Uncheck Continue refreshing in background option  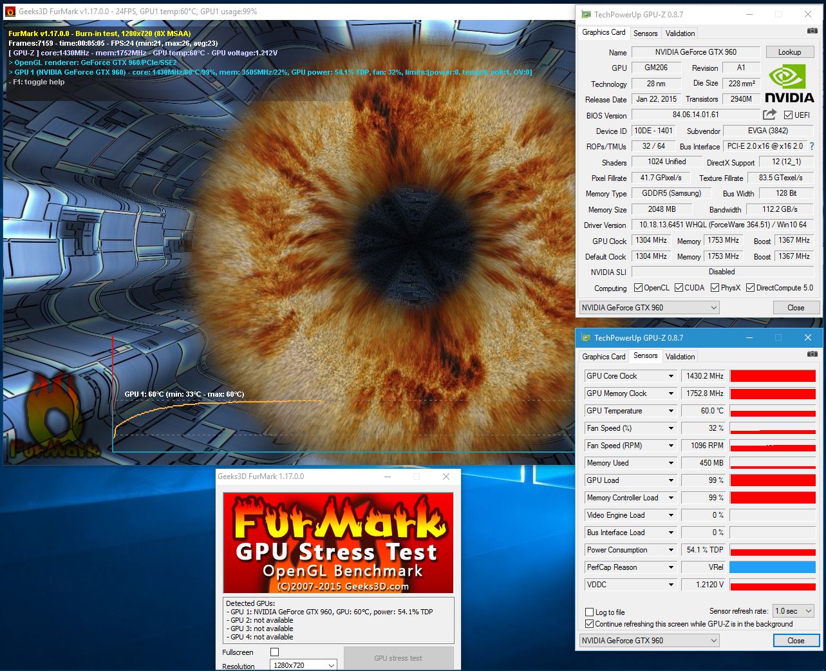589,624
